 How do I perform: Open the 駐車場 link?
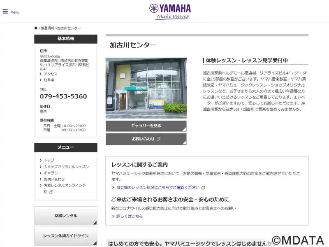pos(49,80)
